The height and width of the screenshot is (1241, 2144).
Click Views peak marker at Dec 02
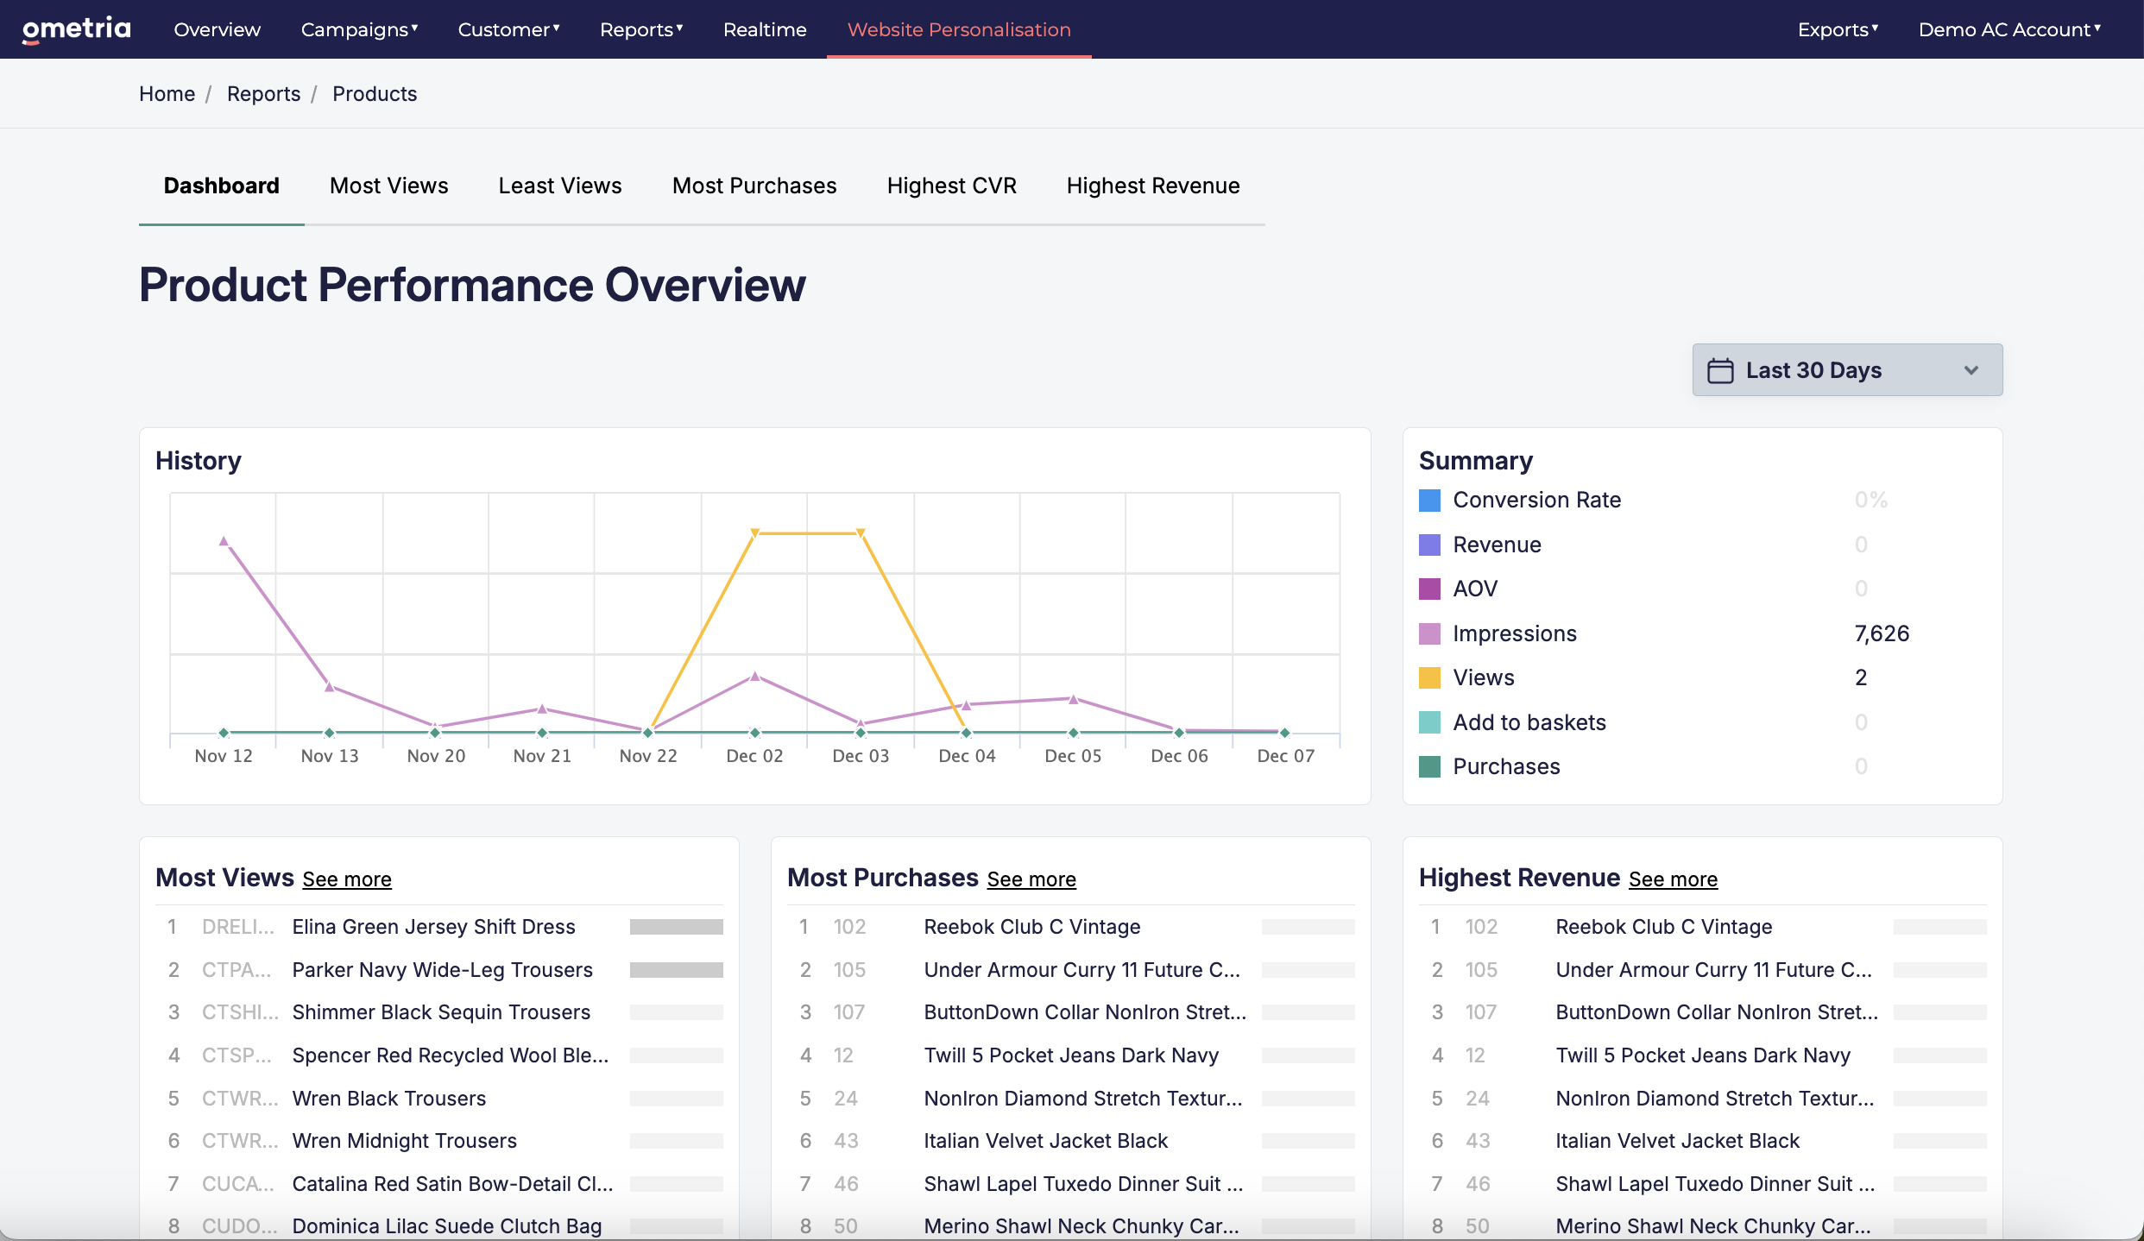[754, 533]
